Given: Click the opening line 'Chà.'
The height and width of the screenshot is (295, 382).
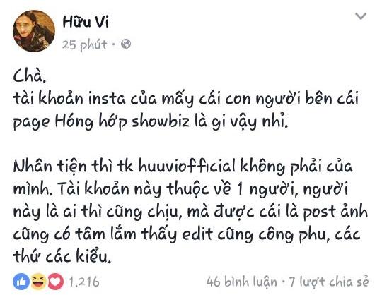Looking at the screenshot, I should pyautogui.click(x=29, y=76).
